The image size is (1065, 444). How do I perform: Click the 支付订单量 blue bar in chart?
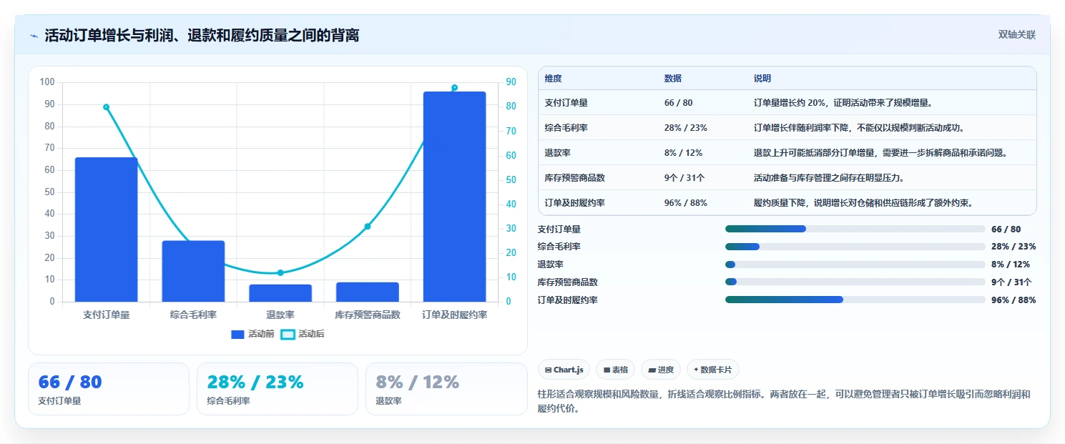(x=106, y=230)
